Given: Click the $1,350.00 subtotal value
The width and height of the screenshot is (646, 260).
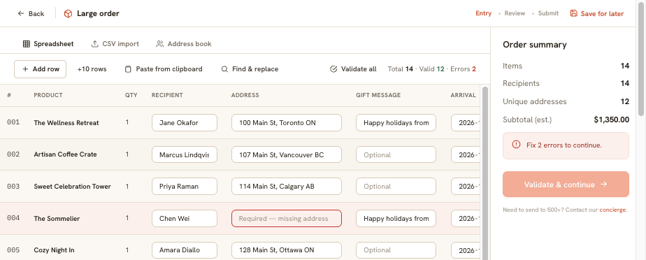Looking at the screenshot, I should click(x=611, y=120).
